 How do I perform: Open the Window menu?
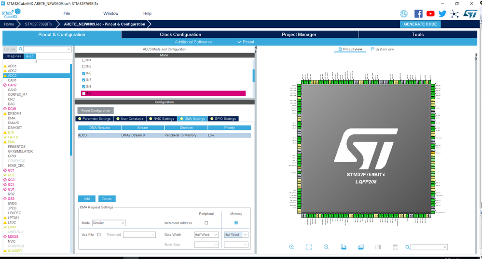[x=110, y=13]
